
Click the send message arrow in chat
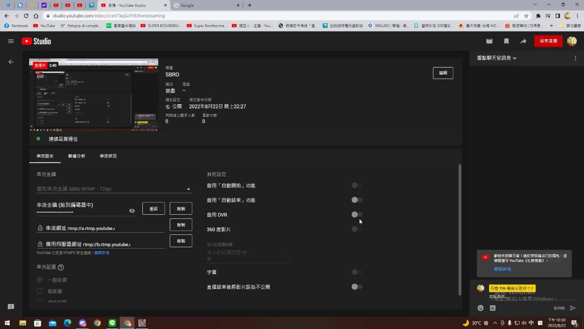[x=573, y=308]
